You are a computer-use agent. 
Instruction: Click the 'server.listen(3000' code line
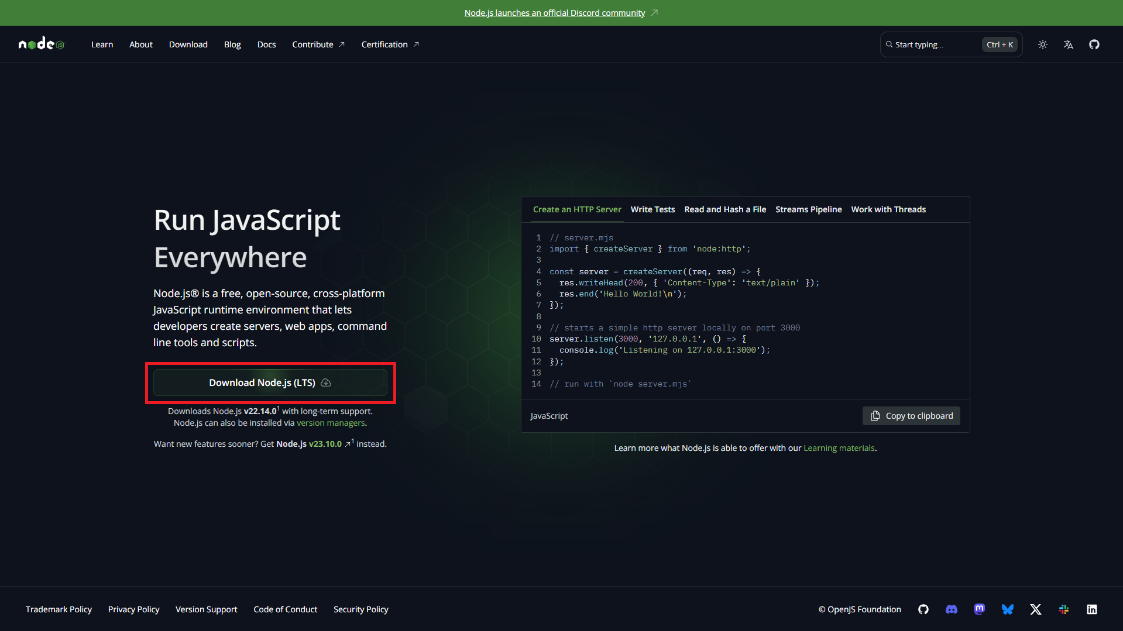point(648,339)
